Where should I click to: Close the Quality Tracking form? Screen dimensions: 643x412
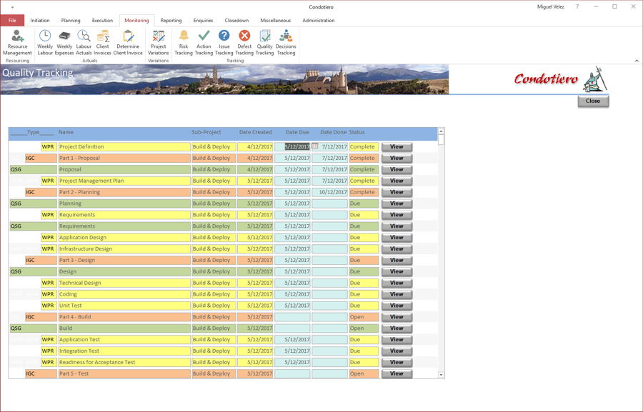pos(593,101)
